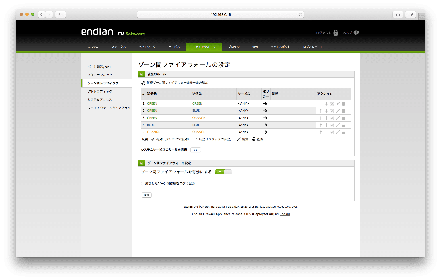441x280 pixels.
Task: Open the サービス tab
Action: click(x=174, y=47)
